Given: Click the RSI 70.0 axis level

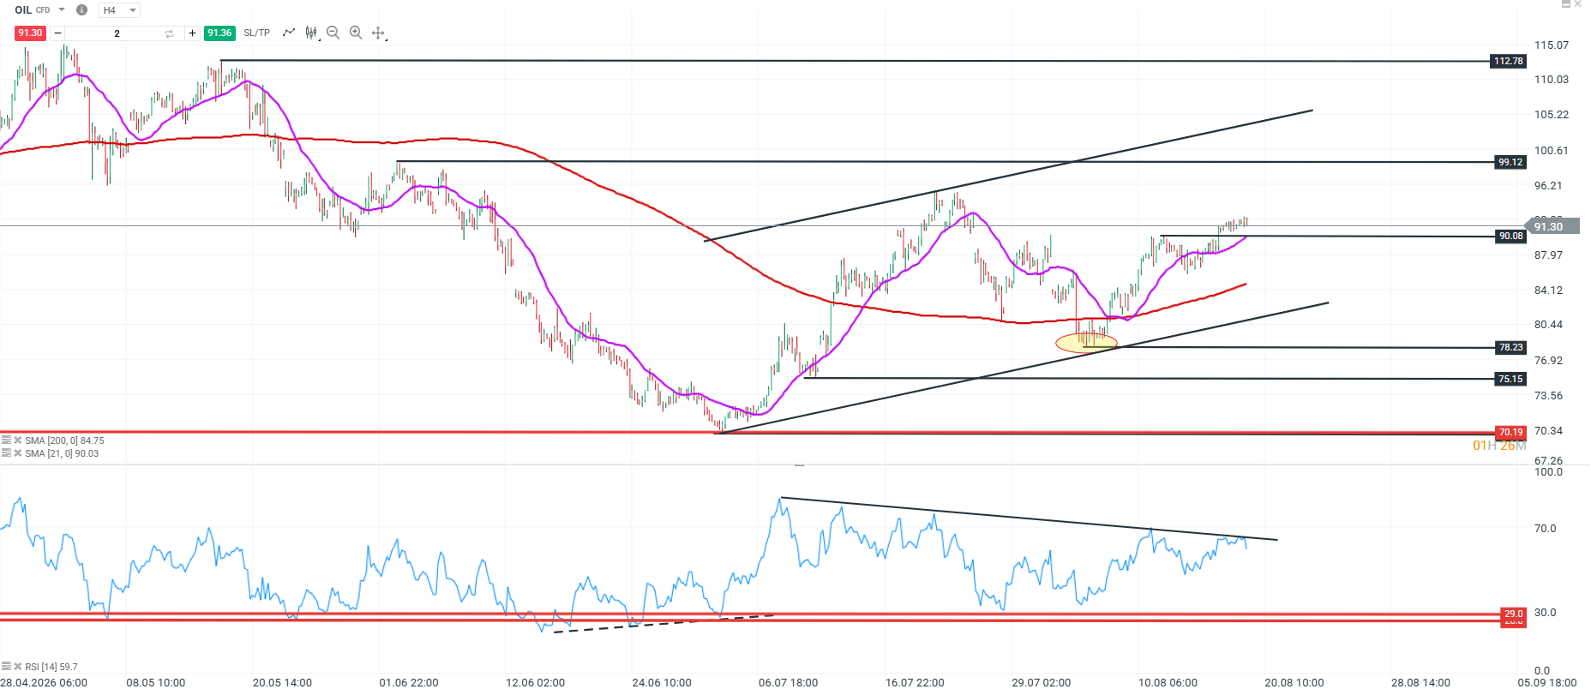Looking at the screenshot, I should coord(1545,528).
